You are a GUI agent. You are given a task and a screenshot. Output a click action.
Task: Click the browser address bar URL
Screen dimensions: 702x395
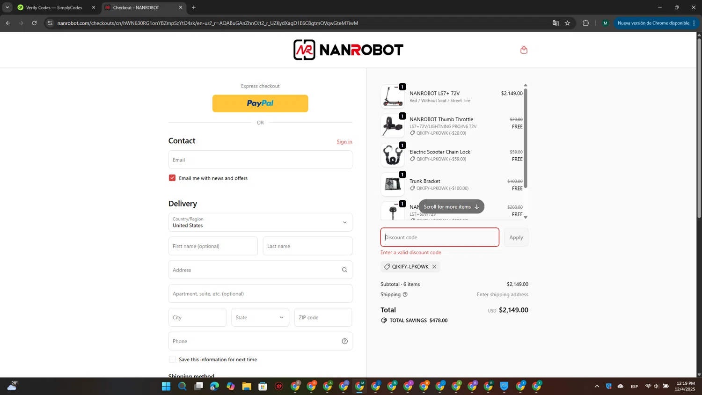208,23
